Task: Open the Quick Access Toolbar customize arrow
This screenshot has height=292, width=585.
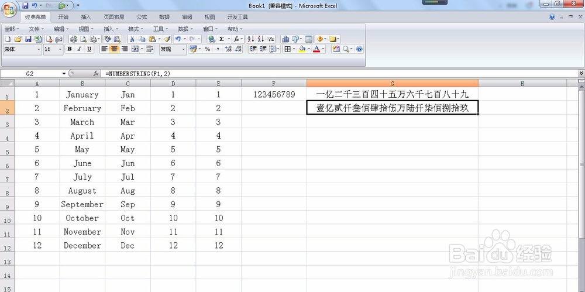Action: [x=78, y=6]
